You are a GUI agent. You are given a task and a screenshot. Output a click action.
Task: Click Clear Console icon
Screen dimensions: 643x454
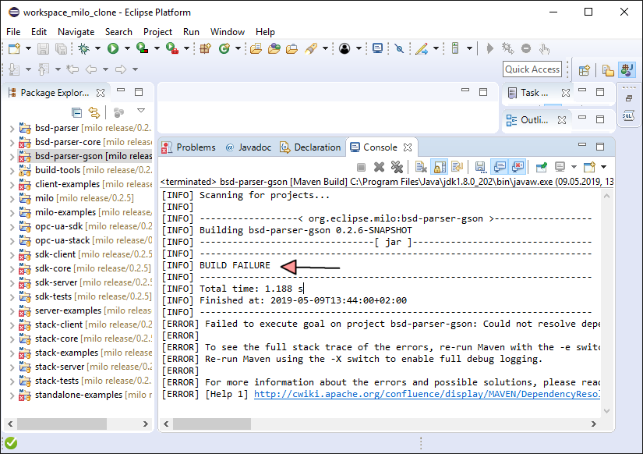pos(420,167)
